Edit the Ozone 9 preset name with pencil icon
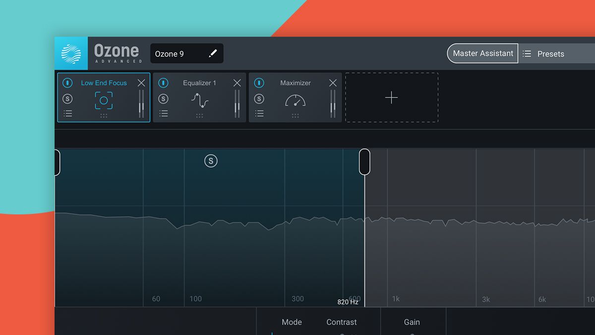The width and height of the screenshot is (595, 335). tap(213, 53)
